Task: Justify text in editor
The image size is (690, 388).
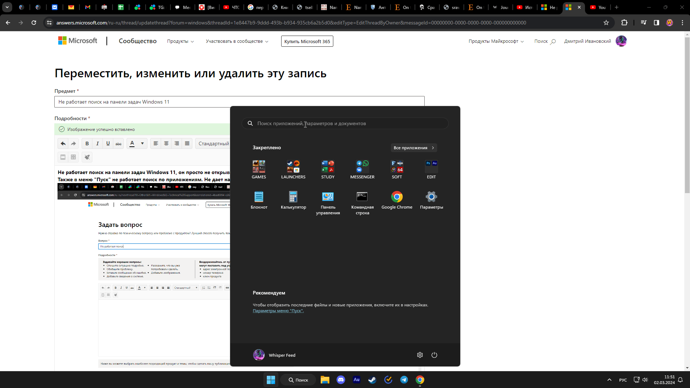Action: 187,143
